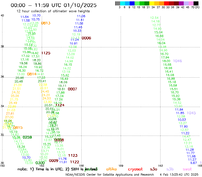This screenshot has height=177, width=202.
Task: Click the dark blue 9-12 ft legend swatch
Action: point(132,3)
